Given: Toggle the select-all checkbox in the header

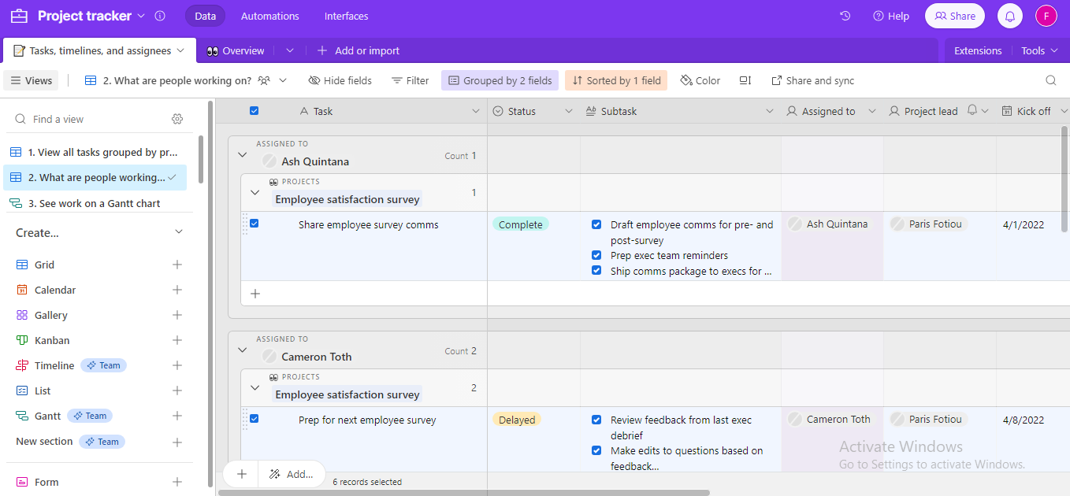Looking at the screenshot, I should (x=254, y=110).
